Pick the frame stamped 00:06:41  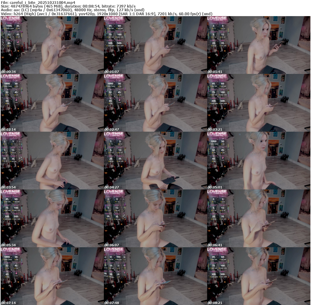(259, 218)
